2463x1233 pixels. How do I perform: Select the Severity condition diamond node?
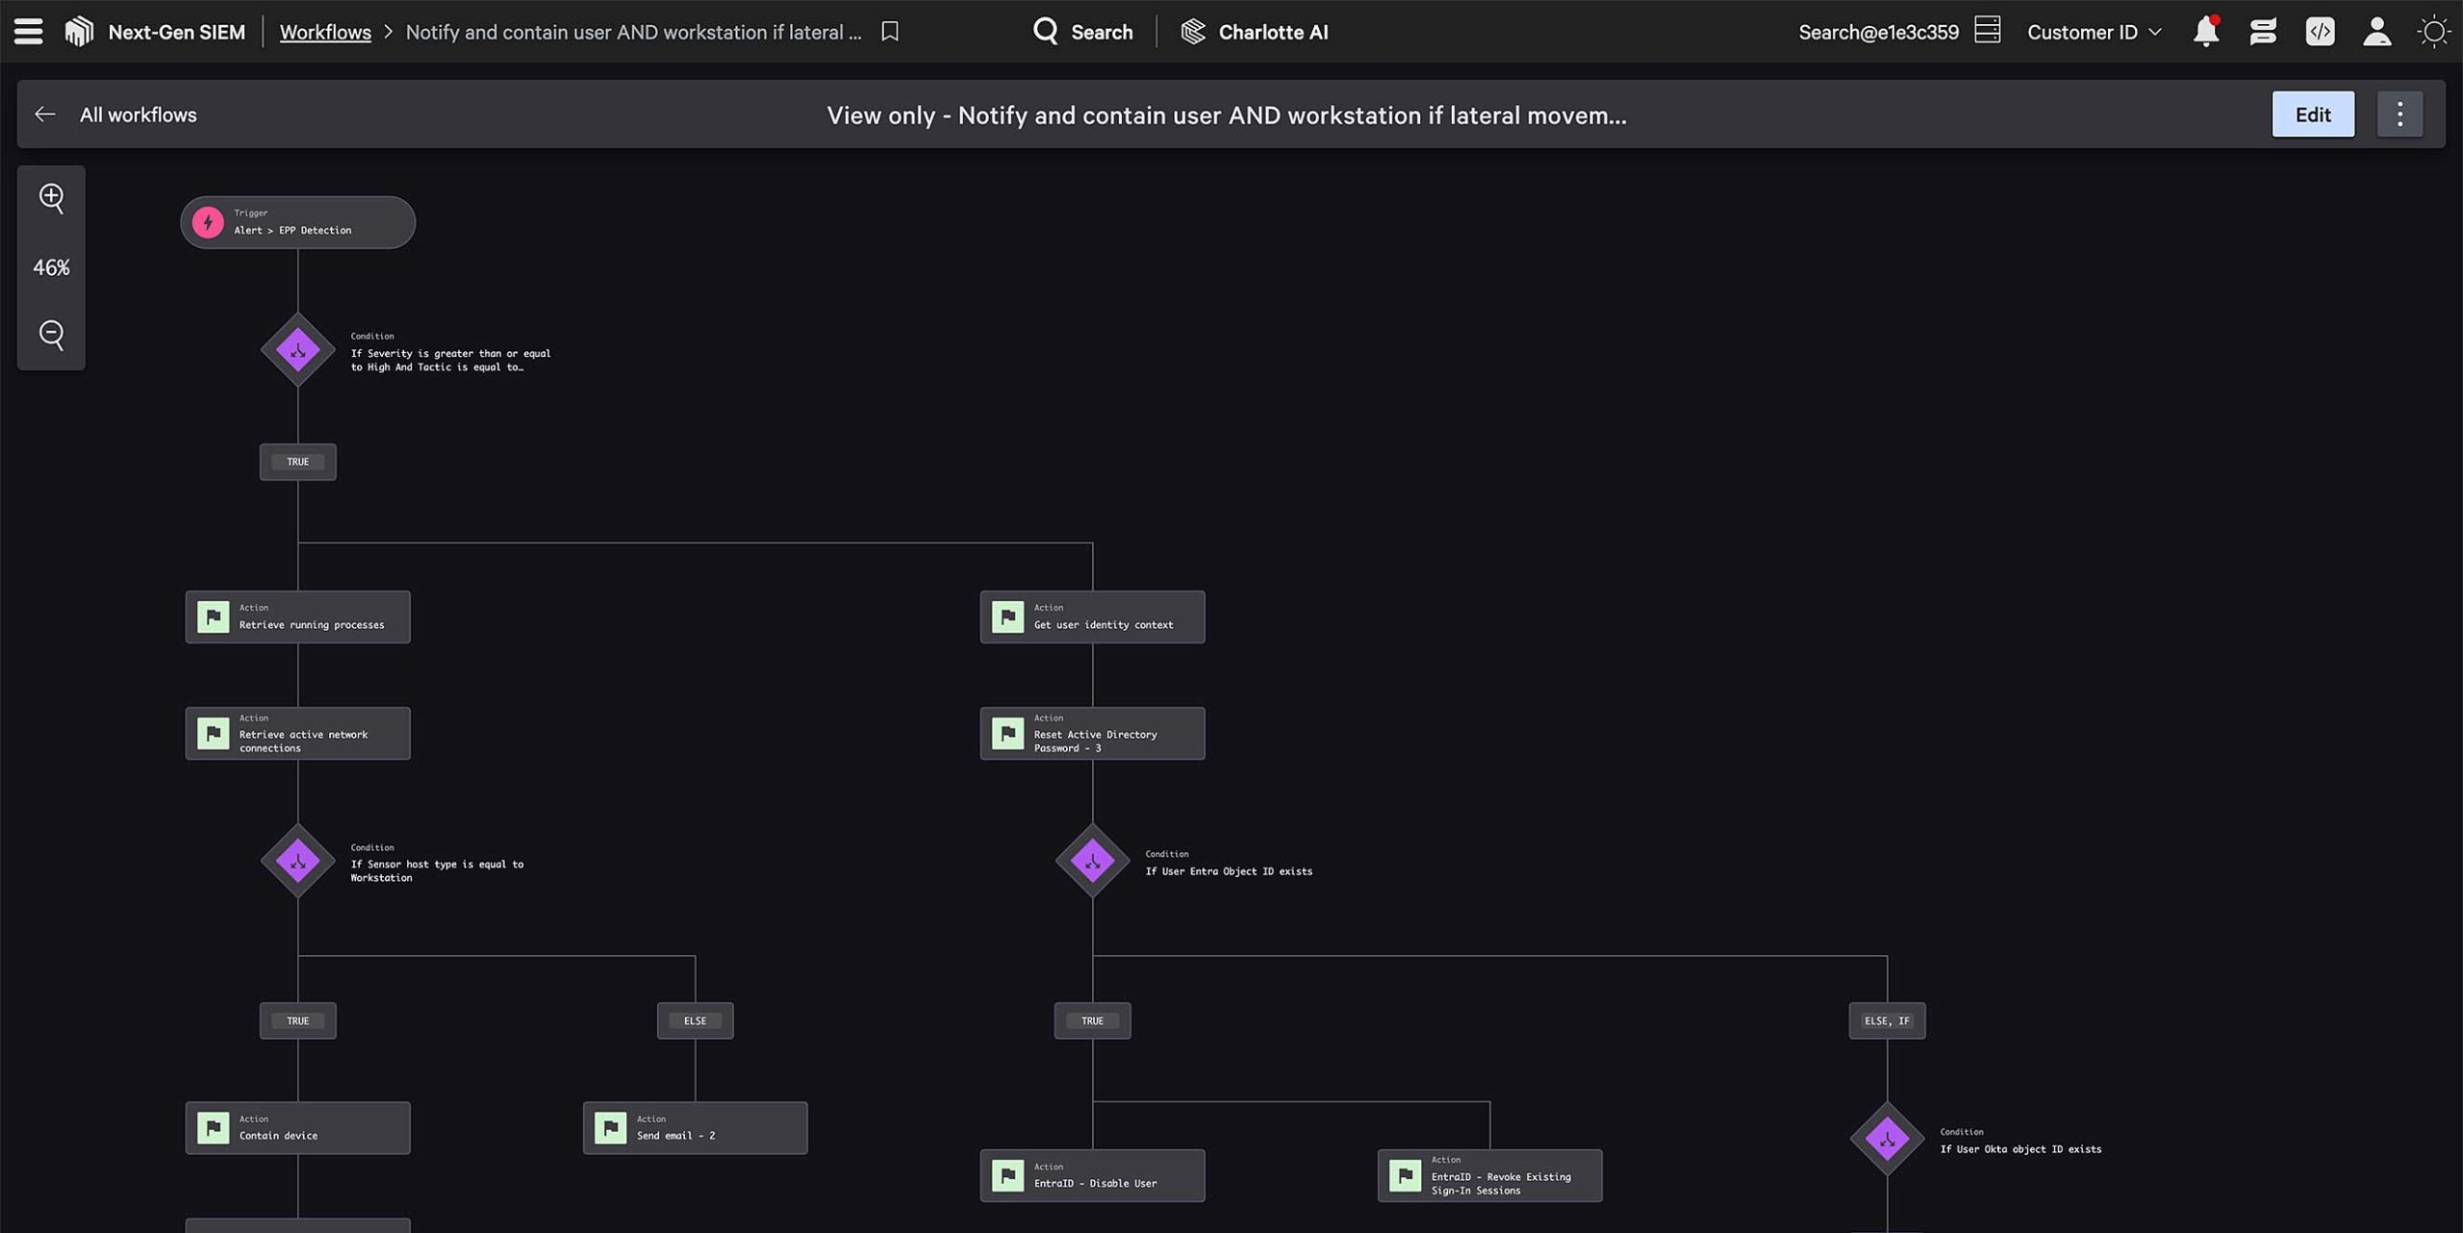pos(297,350)
